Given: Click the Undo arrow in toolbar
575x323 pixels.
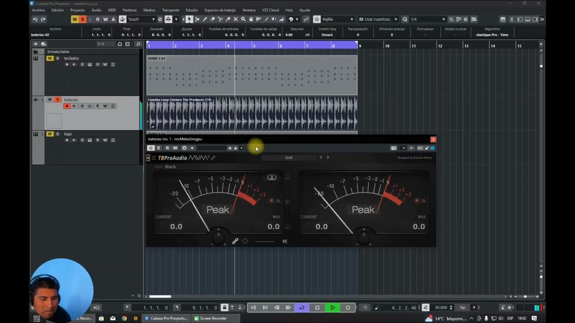Looking at the screenshot, I should click(35, 19).
